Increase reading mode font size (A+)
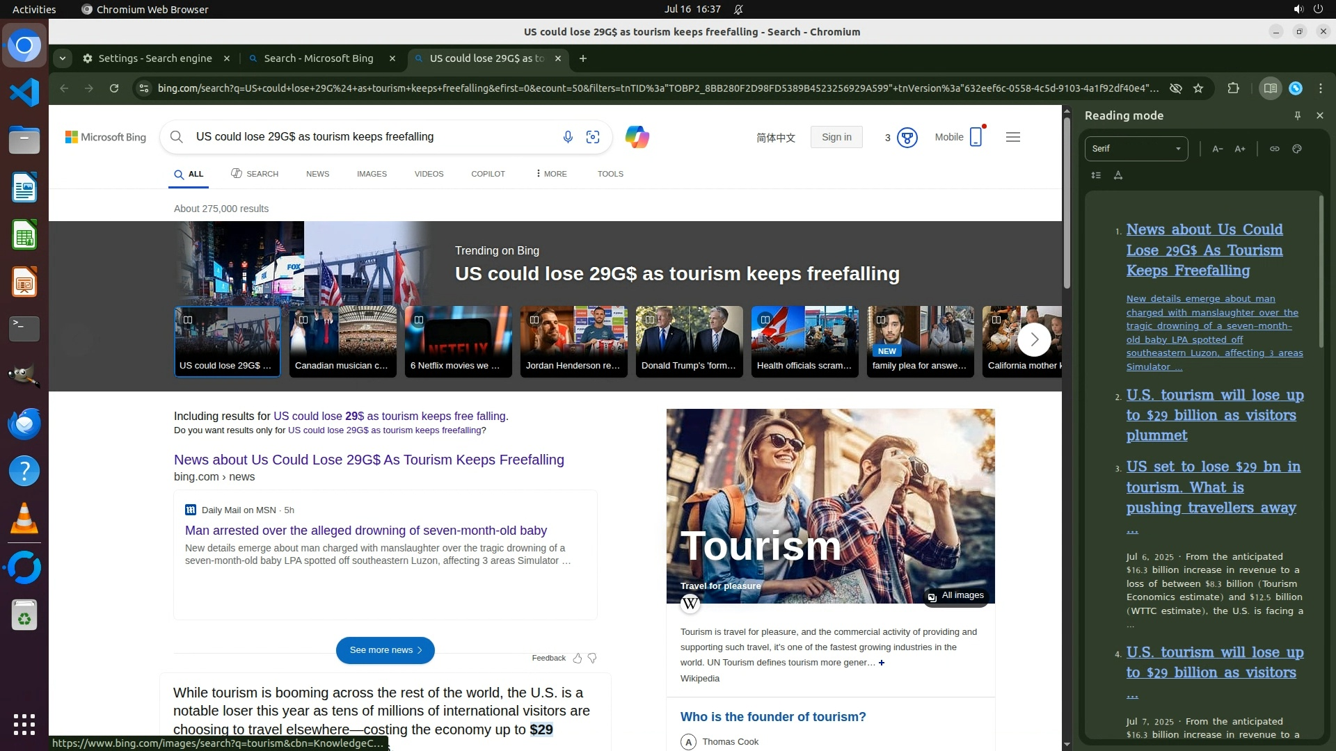The width and height of the screenshot is (1336, 751). (x=1240, y=149)
